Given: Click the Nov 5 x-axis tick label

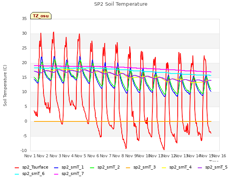Looking at the screenshot, I should click(x=80, y=156).
